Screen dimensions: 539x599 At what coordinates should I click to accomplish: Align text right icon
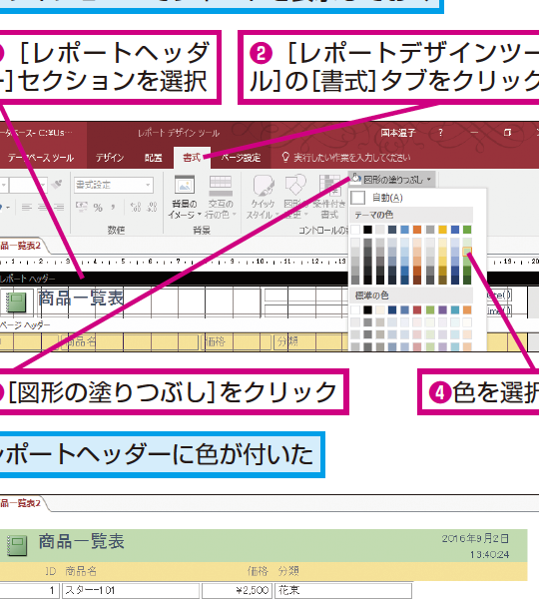(59, 208)
